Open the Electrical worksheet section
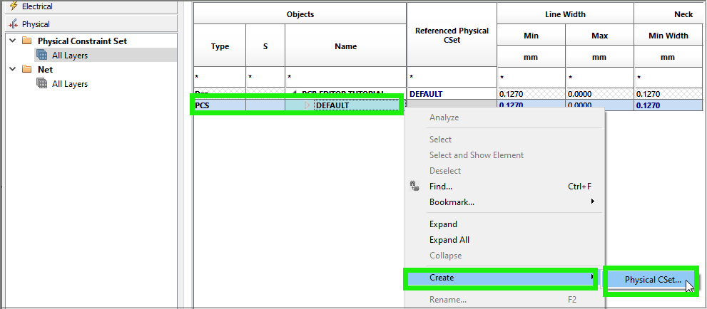The image size is (707, 309). click(91, 6)
